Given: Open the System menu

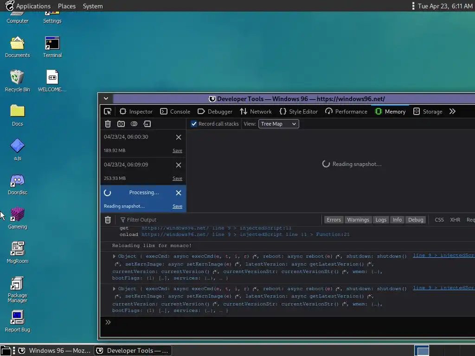Looking at the screenshot, I should tap(93, 6).
